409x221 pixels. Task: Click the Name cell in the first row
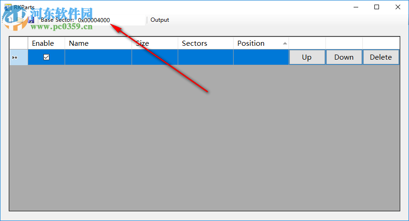pos(98,57)
